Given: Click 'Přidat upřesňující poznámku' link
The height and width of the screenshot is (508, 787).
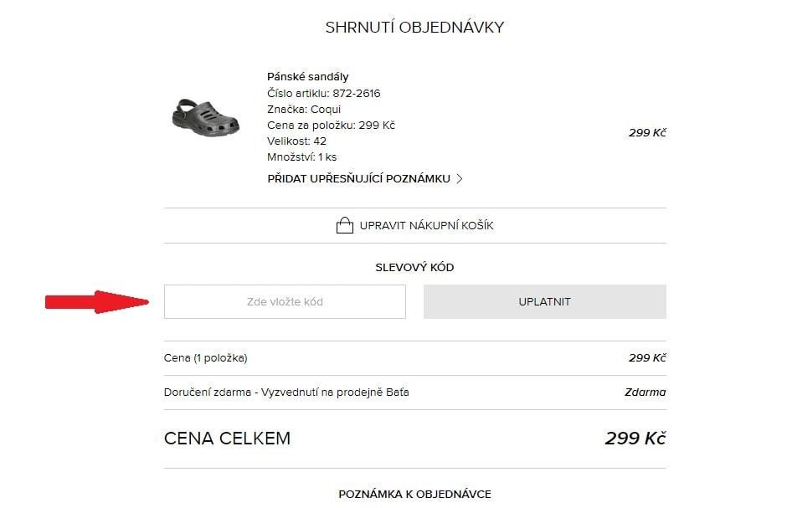Looking at the screenshot, I should [x=358, y=178].
